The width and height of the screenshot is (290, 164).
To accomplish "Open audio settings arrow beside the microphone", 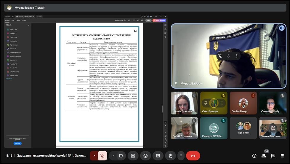I will [x=94, y=156].
